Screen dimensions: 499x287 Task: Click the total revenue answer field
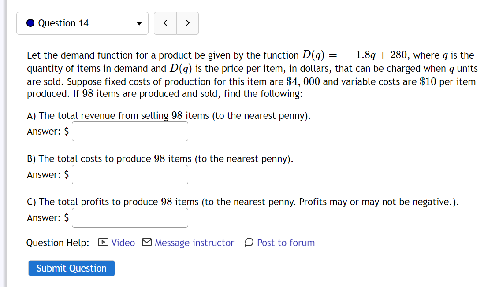point(130,132)
